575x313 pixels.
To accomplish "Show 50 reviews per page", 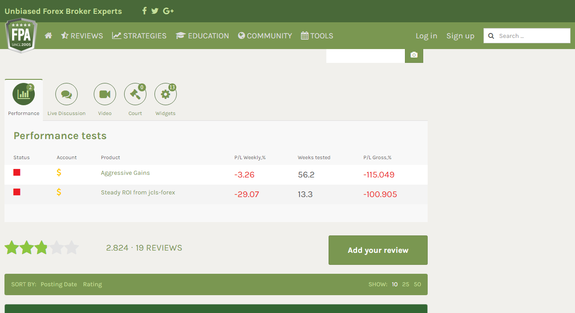I will tap(417, 284).
